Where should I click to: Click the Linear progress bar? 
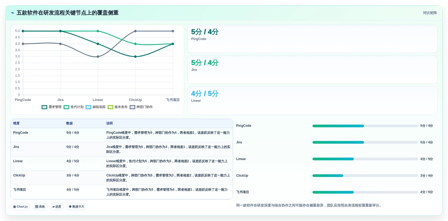[365, 159]
